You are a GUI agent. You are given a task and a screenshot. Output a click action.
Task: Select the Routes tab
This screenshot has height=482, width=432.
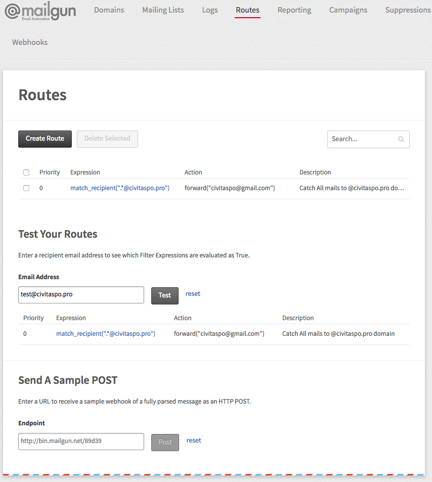[247, 10]
